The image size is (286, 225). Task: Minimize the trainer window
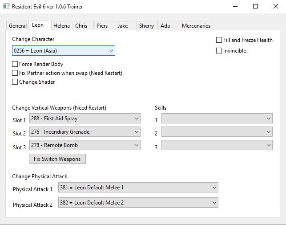(235, 6)
